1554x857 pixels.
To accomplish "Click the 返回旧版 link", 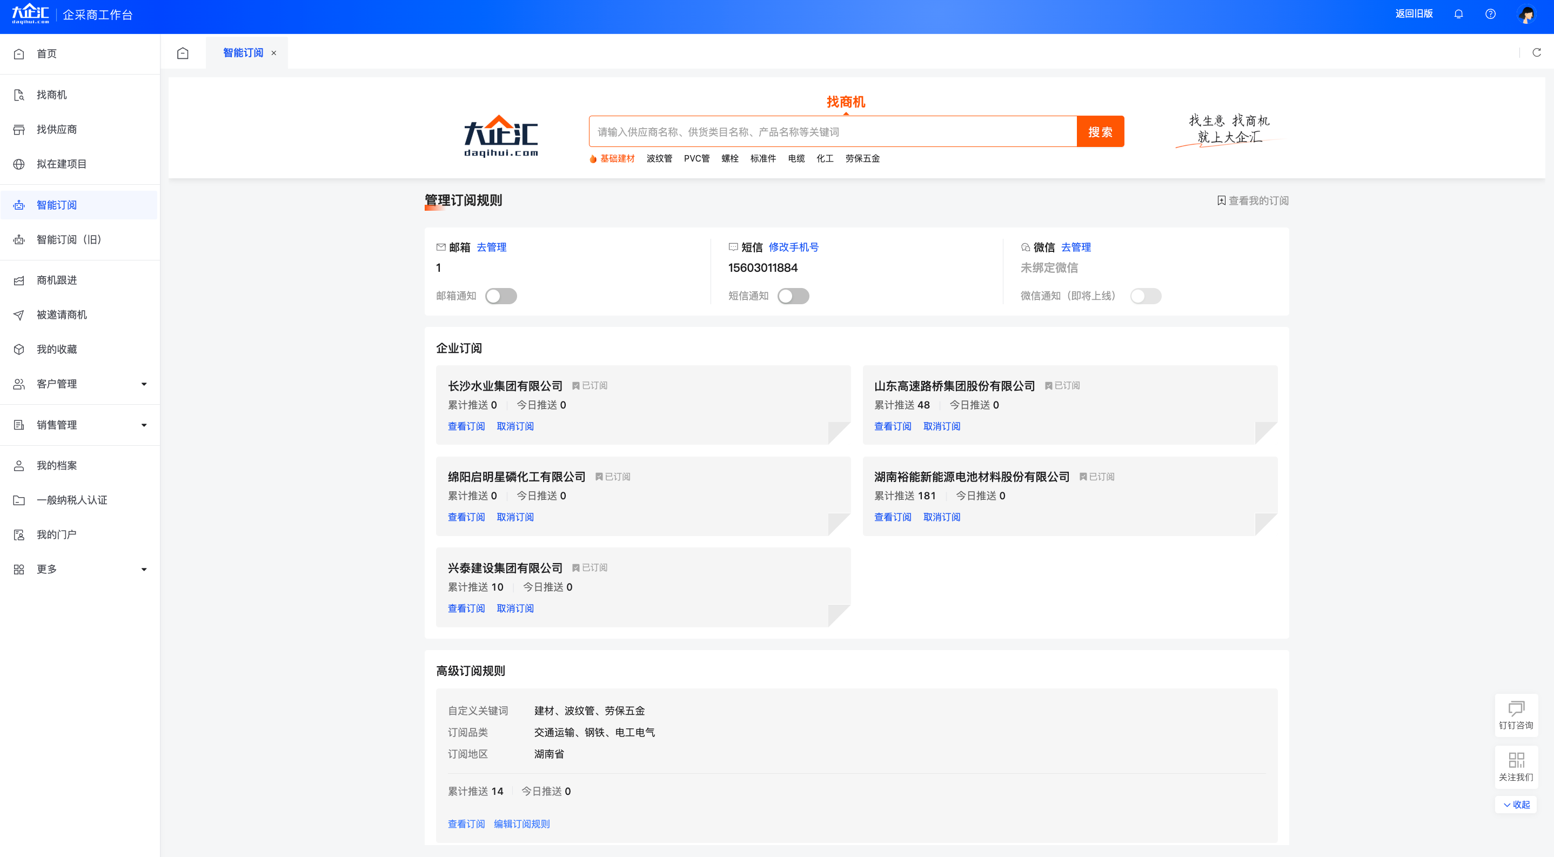I will (x=1414, y=14).
